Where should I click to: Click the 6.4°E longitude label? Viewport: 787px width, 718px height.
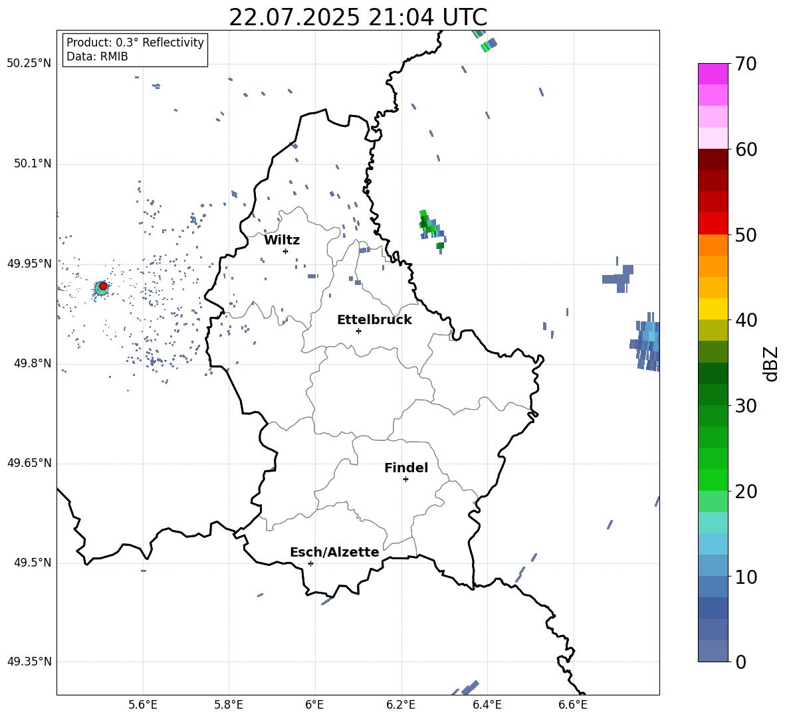[x=487, y=705]
